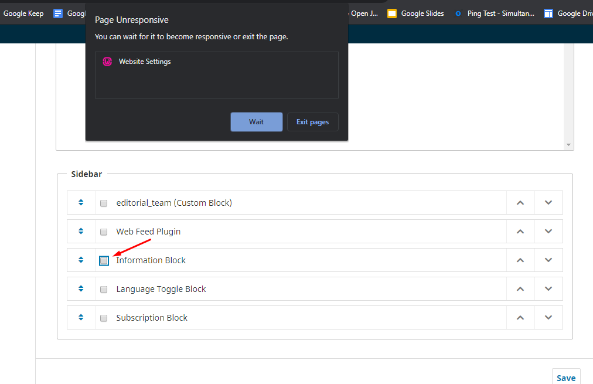Viewport: 593px width, 384px height.
Task: Open the Google Keep bookmark
Action: (23, 13)
